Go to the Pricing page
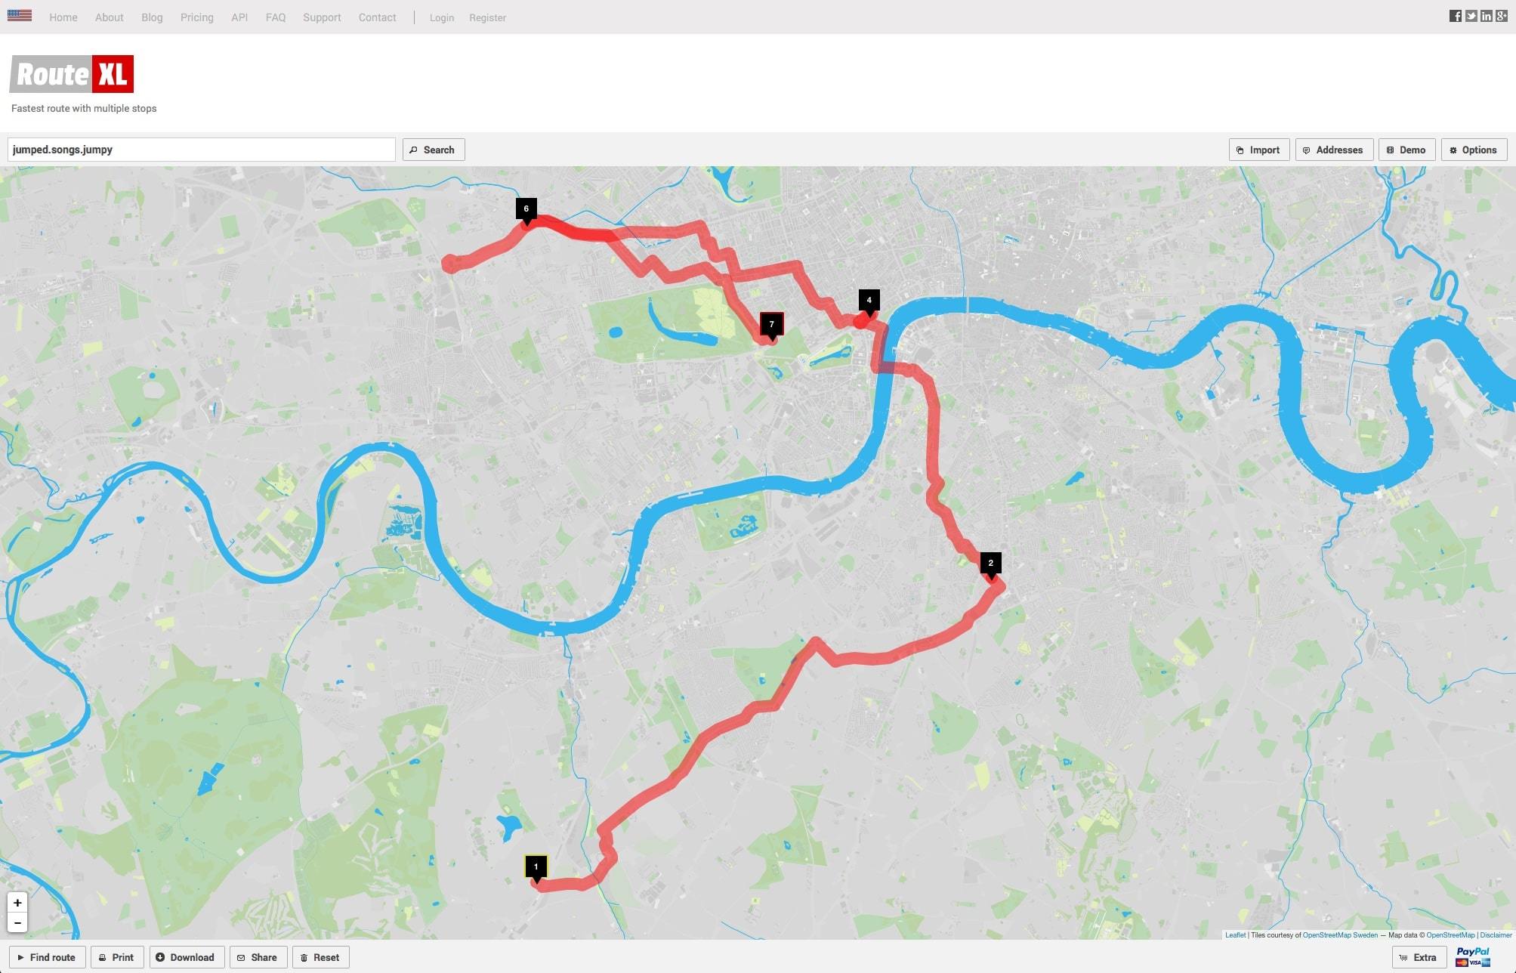 pyautogui.click(x=196, y=17)
